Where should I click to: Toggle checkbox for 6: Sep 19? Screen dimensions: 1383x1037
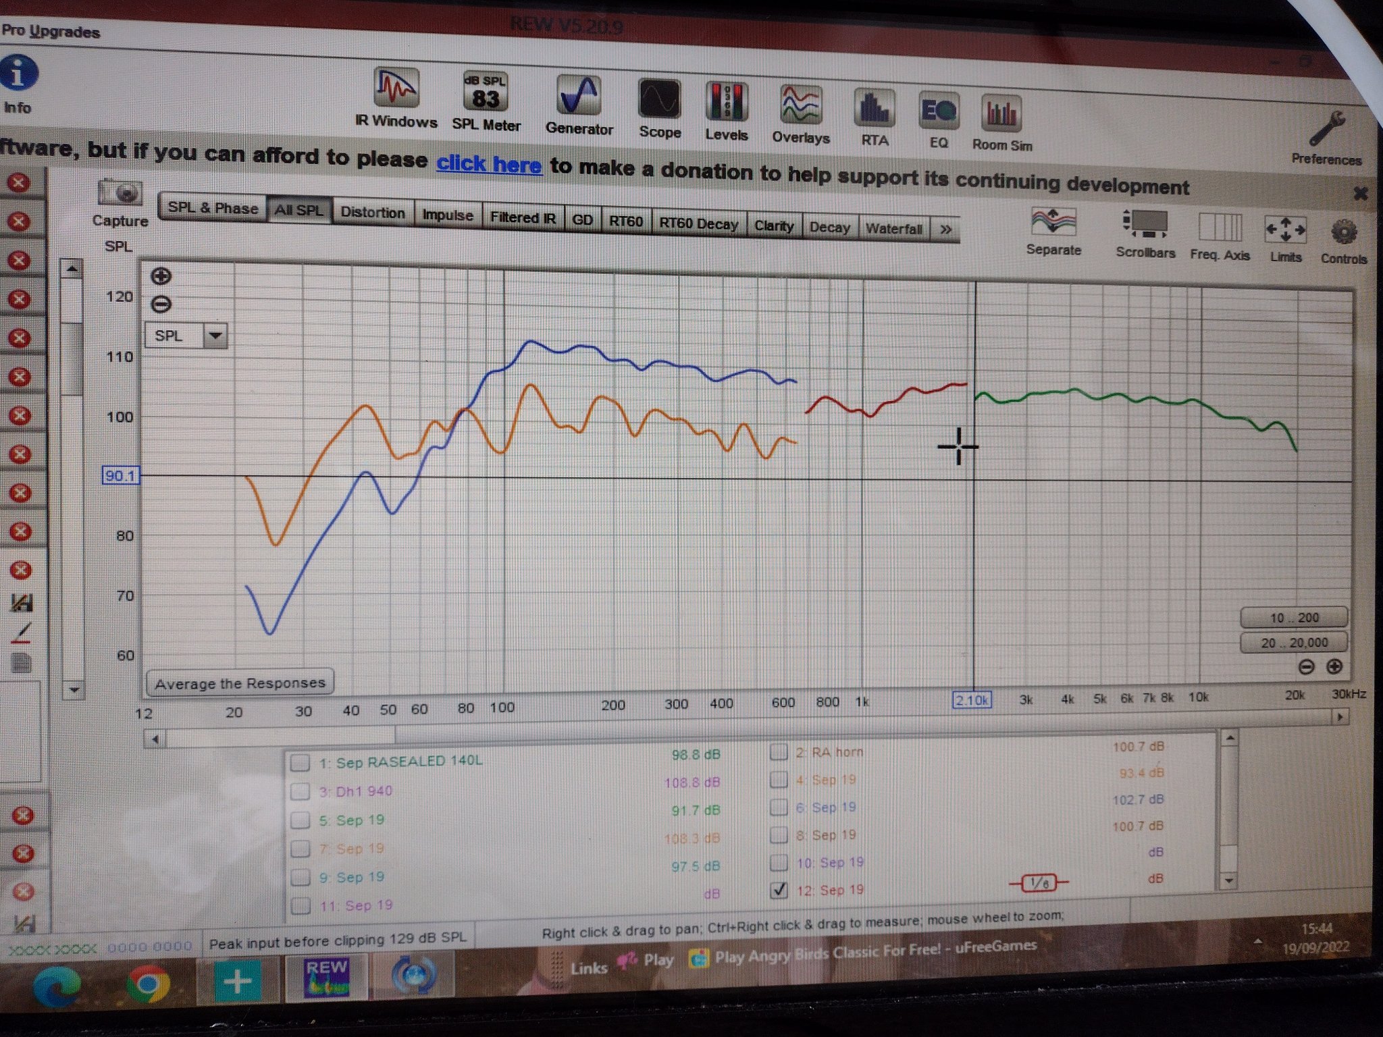coord(779,807)
